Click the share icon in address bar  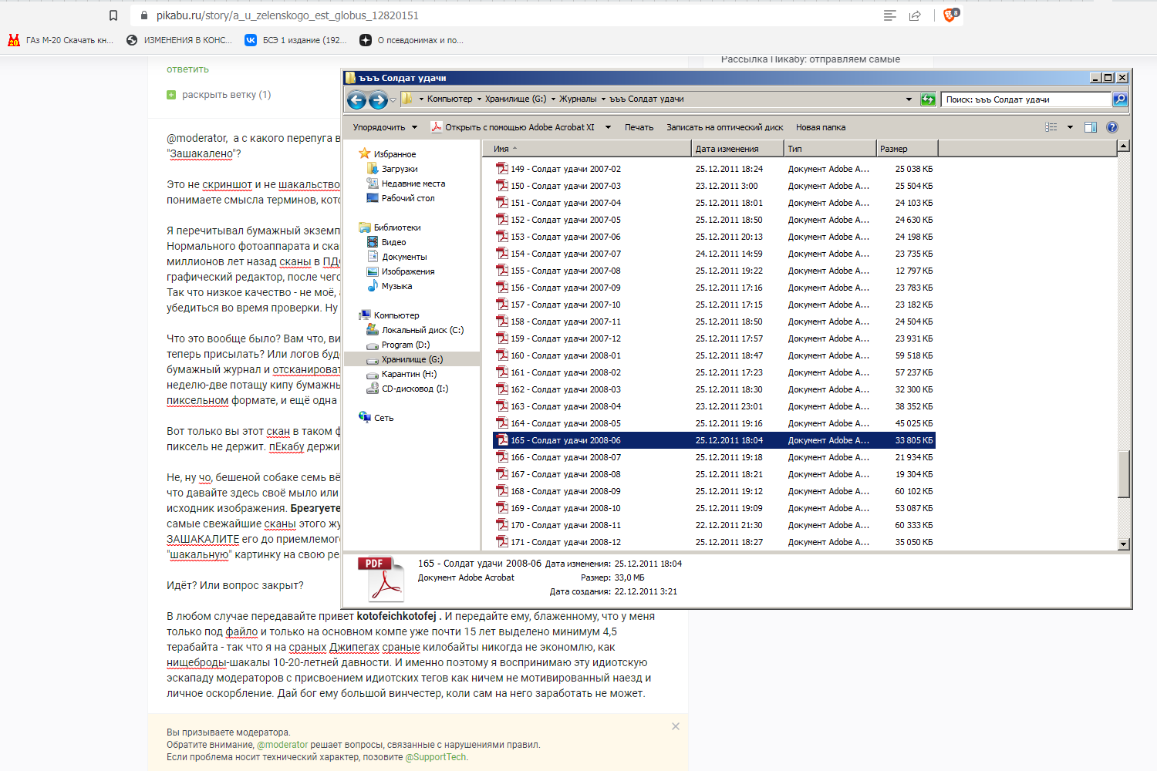point(915,15)
